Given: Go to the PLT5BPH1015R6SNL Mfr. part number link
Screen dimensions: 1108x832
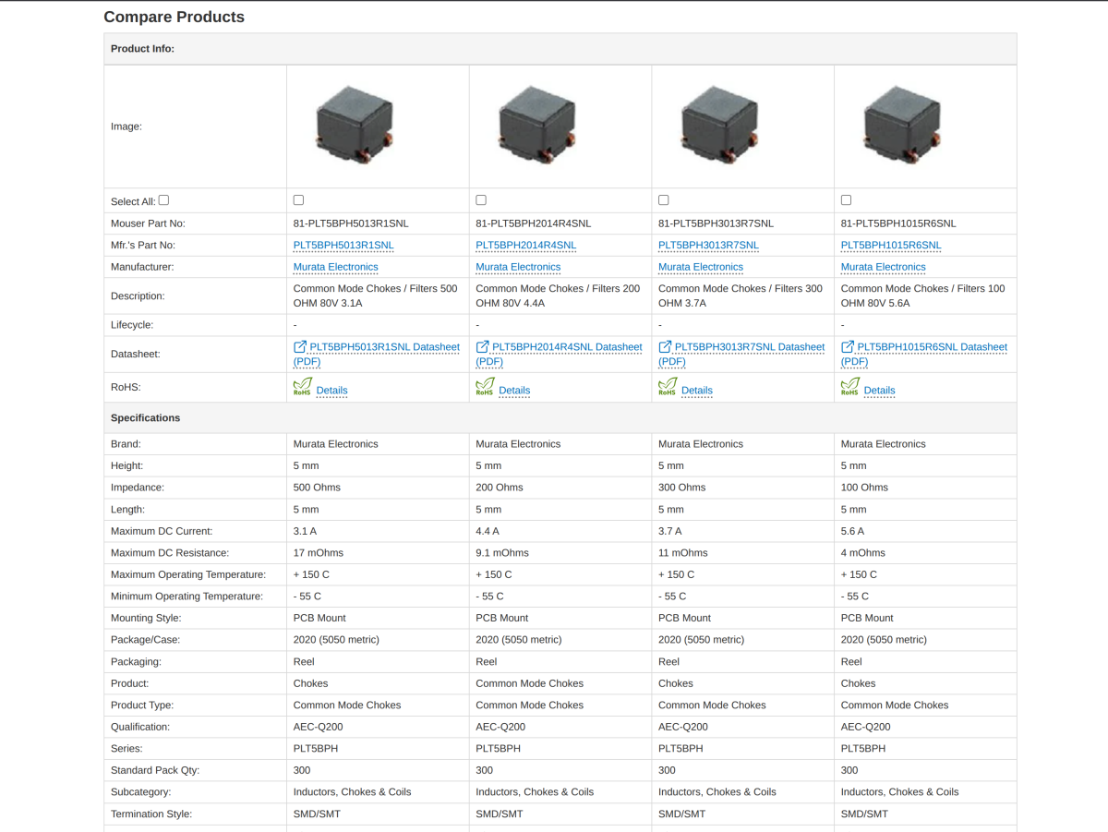Looking at the screenshot, I should coord(891,245).
